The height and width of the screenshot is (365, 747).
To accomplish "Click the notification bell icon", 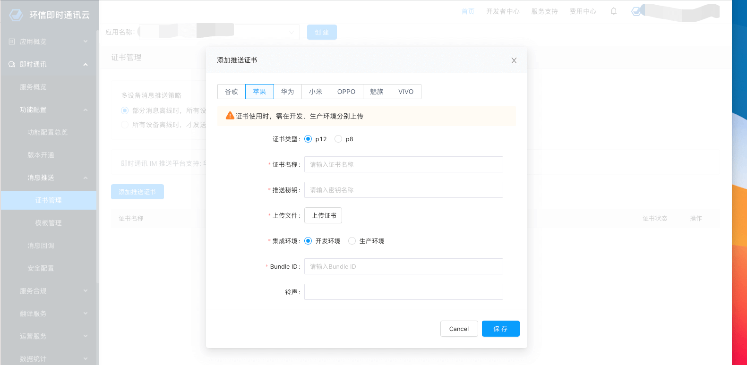I will [x=614, y=11].
